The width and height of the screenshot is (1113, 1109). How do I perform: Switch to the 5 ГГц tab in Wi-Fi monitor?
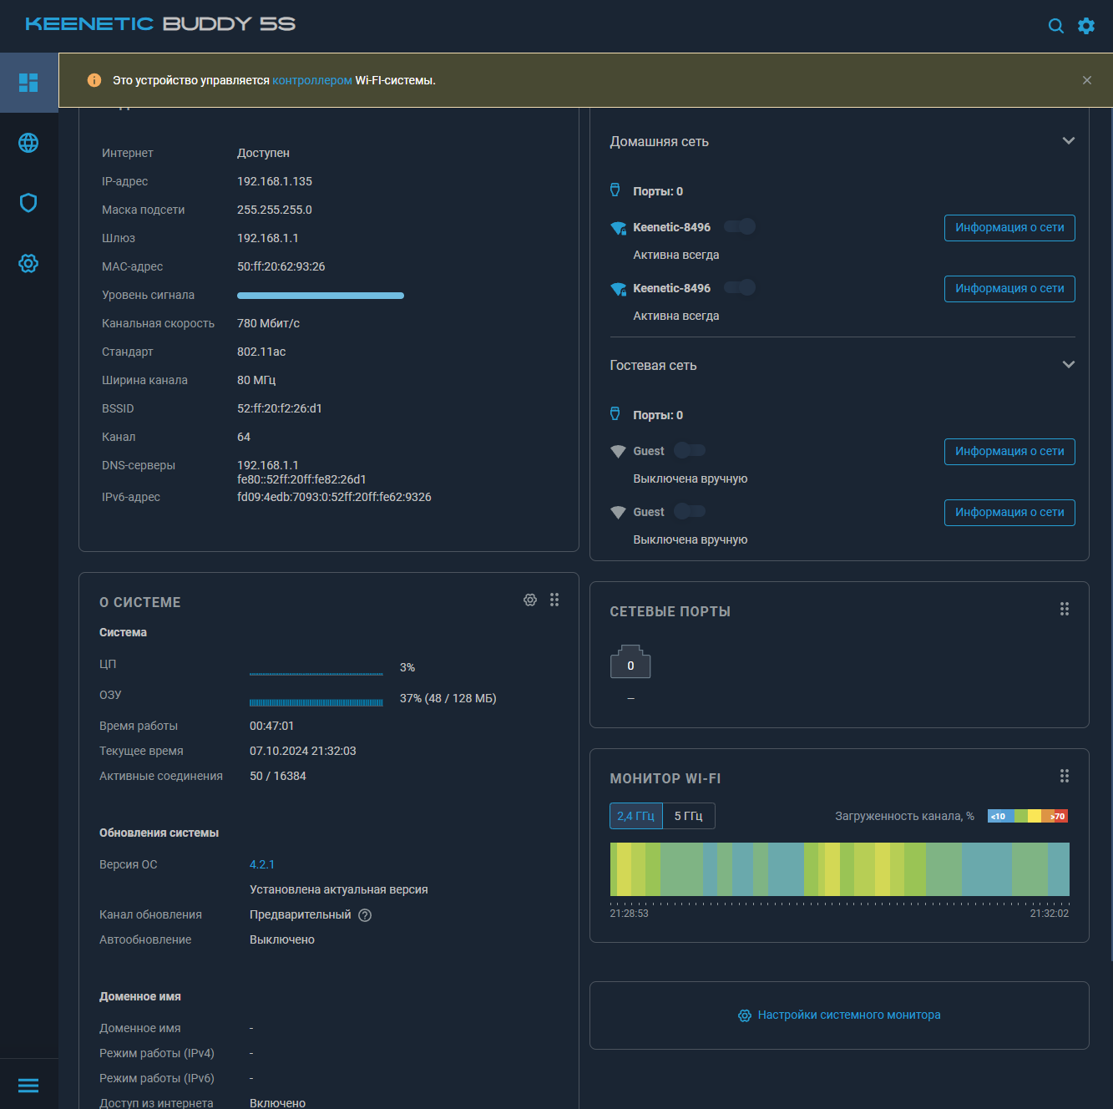click(x=687, y=816)
